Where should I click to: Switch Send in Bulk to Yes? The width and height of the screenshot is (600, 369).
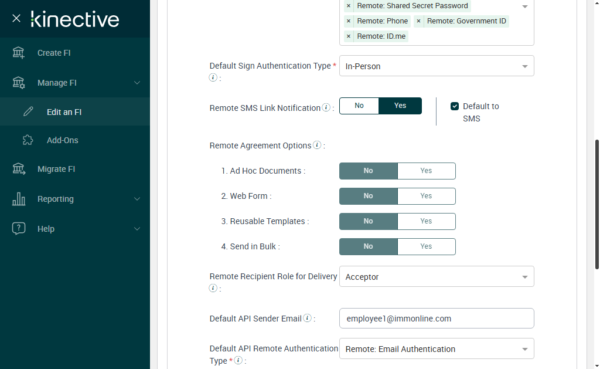pyautogui.click(x=426, y=246)
